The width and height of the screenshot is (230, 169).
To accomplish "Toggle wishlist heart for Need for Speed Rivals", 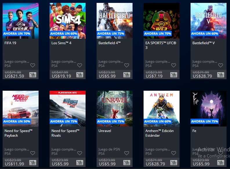I will 80,153.
